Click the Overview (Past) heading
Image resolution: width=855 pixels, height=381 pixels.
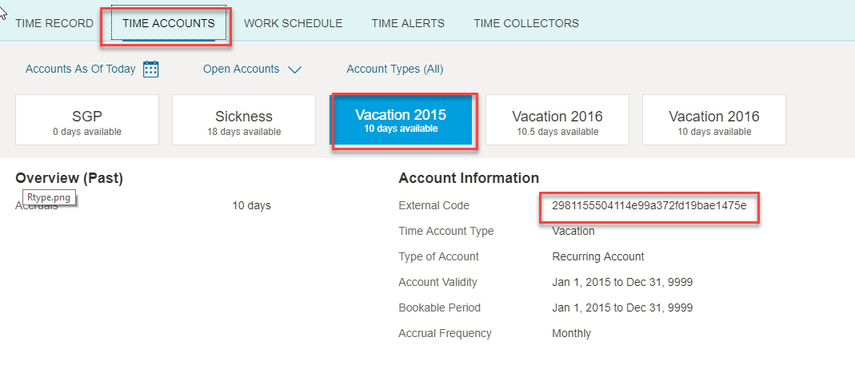70,178
